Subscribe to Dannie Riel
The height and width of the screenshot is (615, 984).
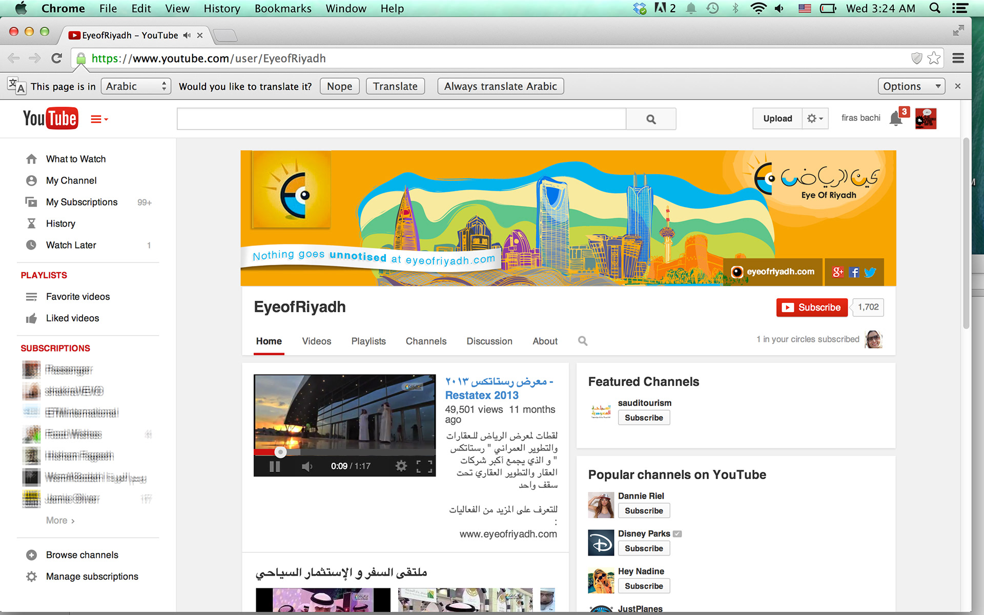pyautogui.click(x=644, y=511)
